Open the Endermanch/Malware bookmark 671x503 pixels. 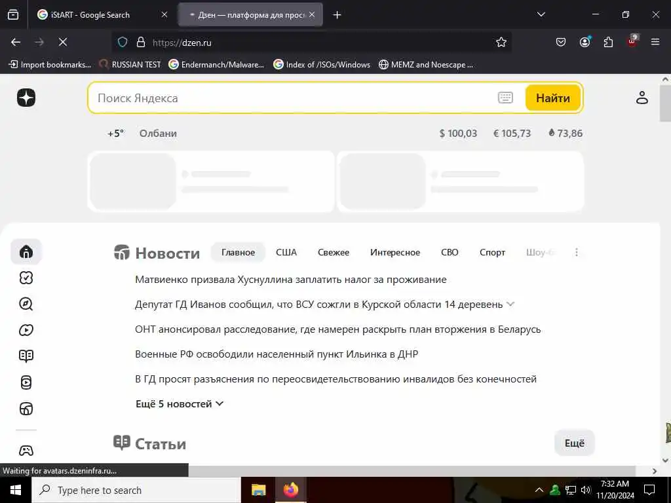[x=216, y=65]
